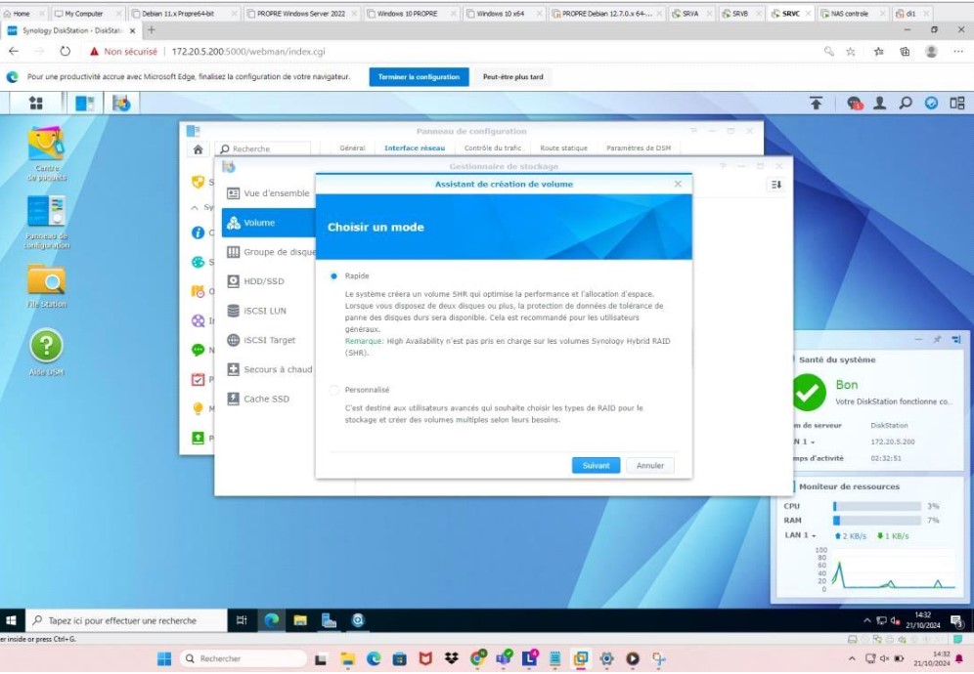Click Task View icon in VM taskbar
The image size is (974, 674).
(242, 620)
